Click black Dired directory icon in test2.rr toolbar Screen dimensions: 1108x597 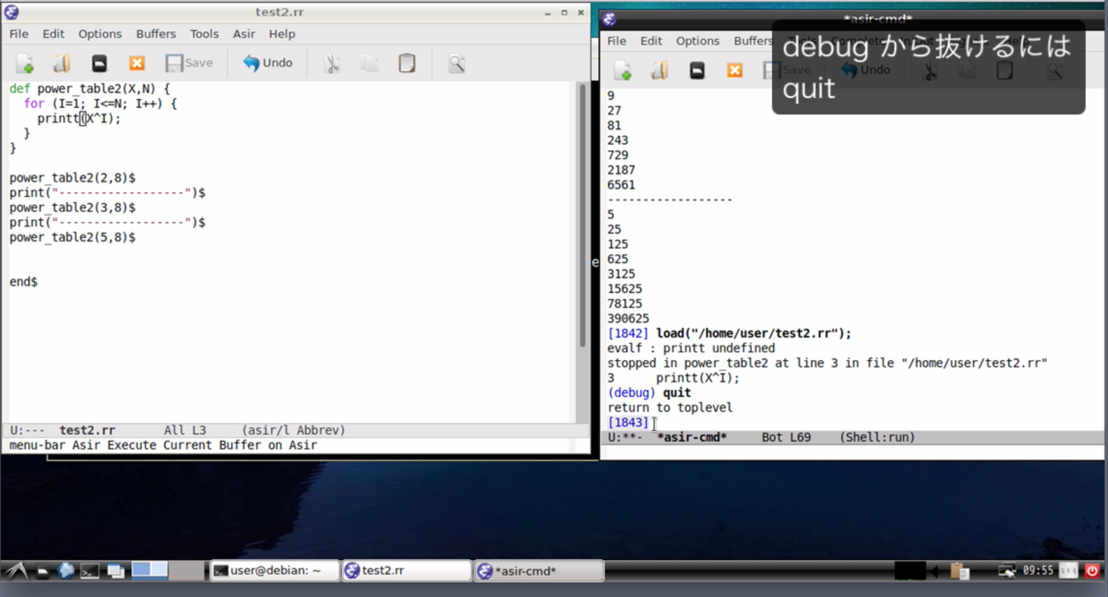tap(100, 63)
